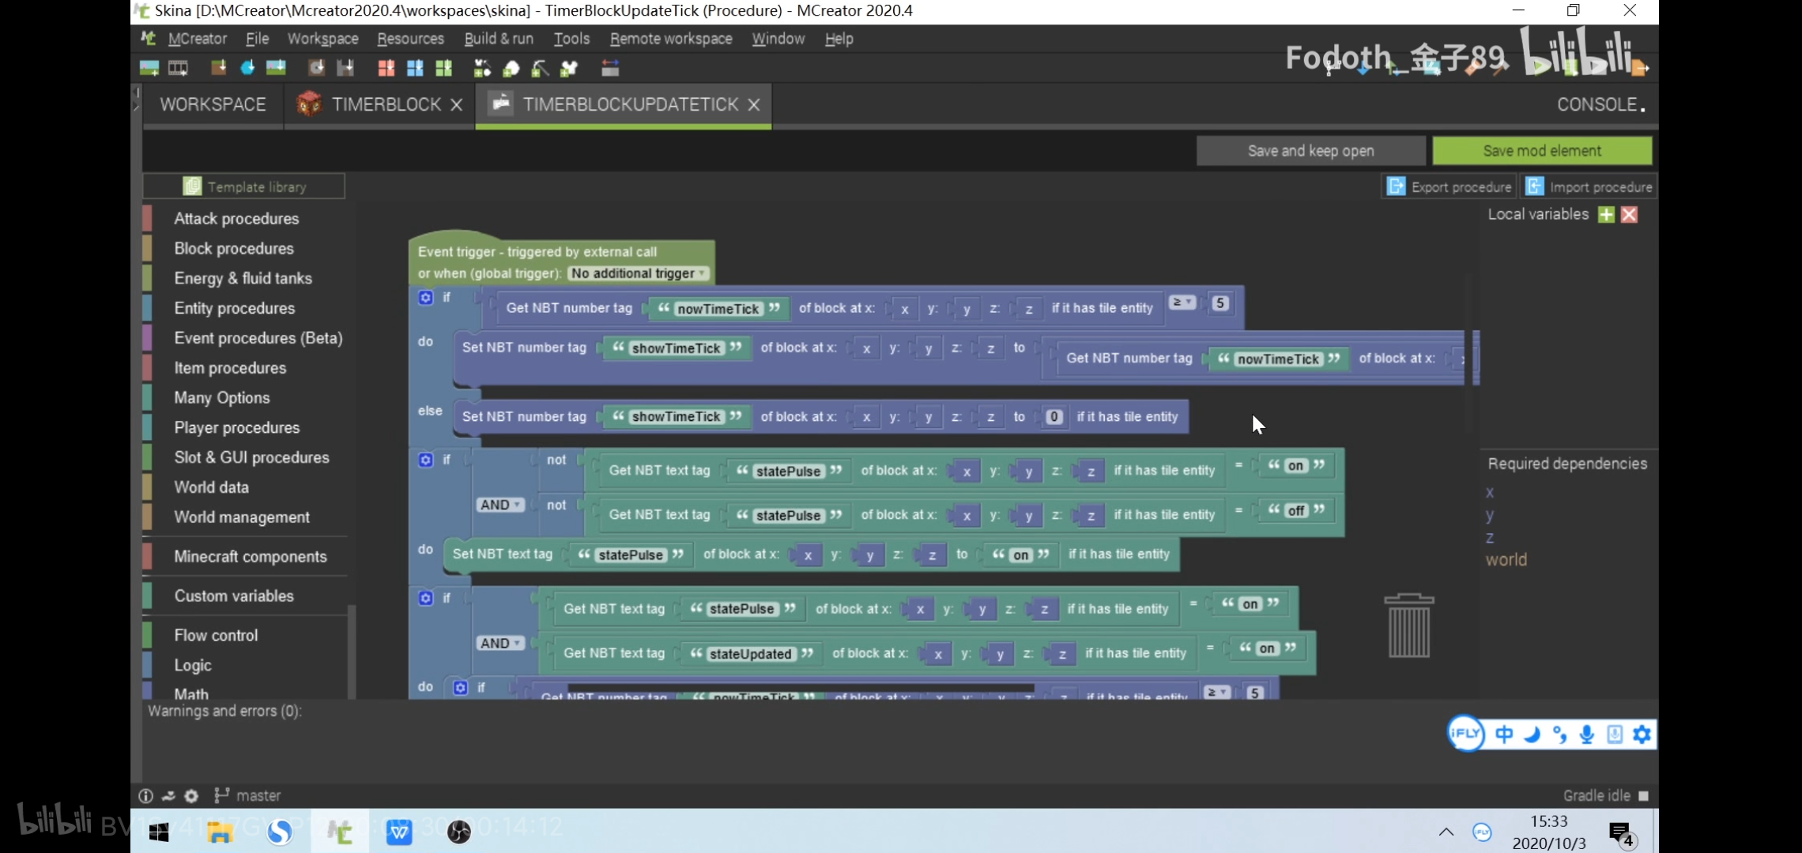Add a local variable with green plus

pos(1606,215)
